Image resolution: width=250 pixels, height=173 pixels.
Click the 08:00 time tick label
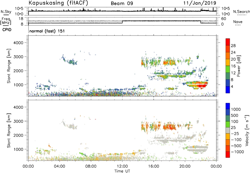coord(91,166)
